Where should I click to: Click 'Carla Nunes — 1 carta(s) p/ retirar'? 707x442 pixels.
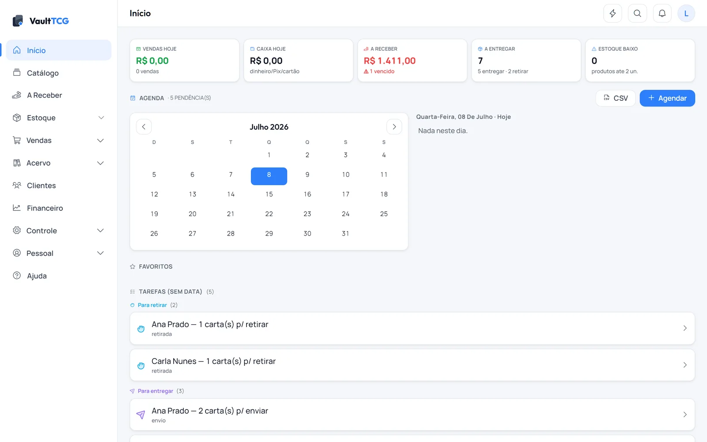coord(213,362)
